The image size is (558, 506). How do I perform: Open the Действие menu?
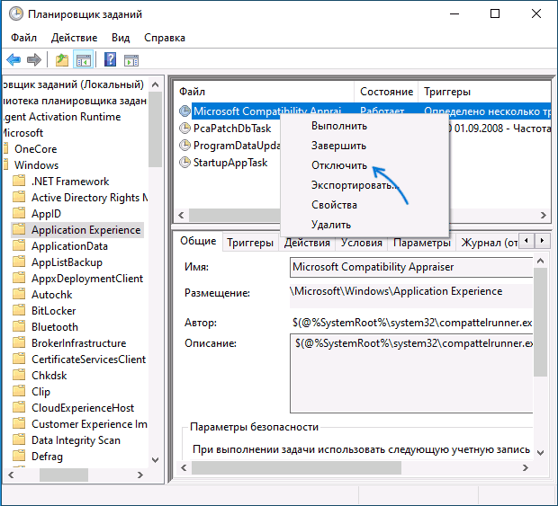[x=74, y=38]
